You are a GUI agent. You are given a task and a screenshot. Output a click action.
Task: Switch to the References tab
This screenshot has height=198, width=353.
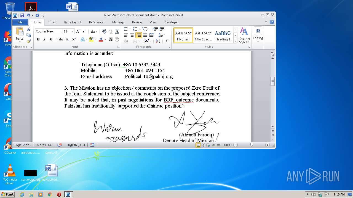(97, 22)
